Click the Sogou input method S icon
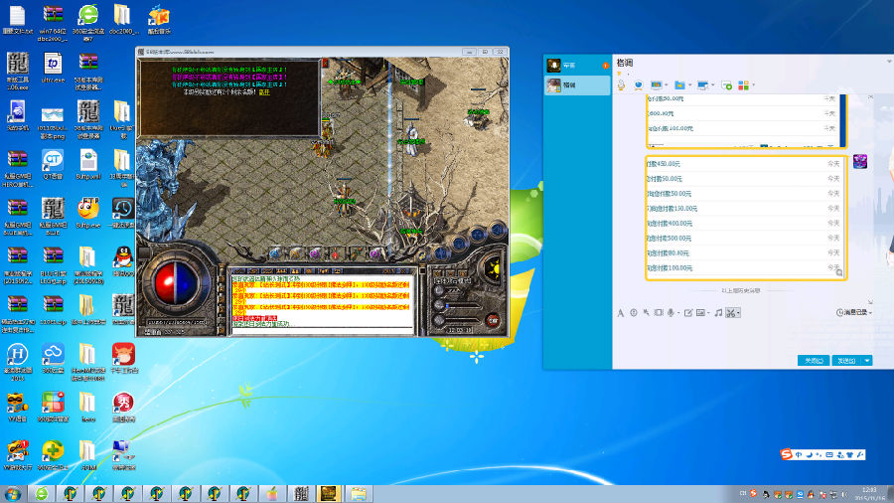The height and width of the screenshot is (503, 894). pos(787,454)
